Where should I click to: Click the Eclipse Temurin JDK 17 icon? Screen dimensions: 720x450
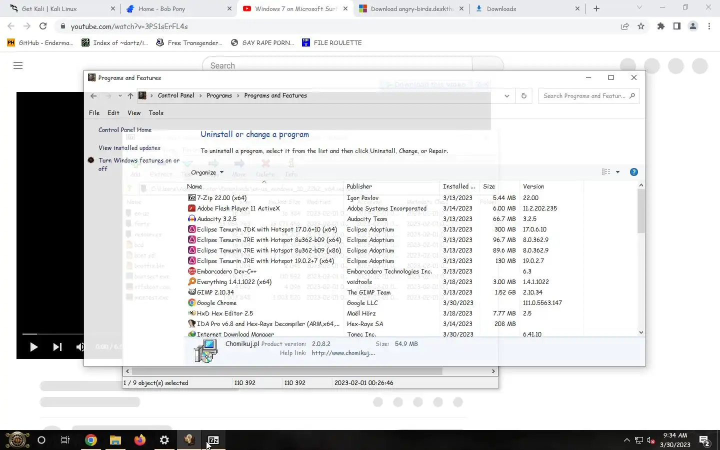[191, 229]
